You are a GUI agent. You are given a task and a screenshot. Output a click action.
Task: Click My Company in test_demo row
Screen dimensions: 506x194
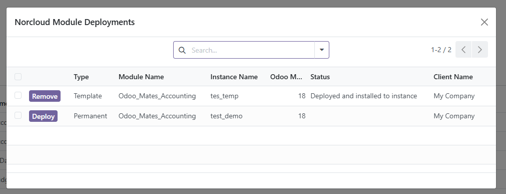[454, 116]
